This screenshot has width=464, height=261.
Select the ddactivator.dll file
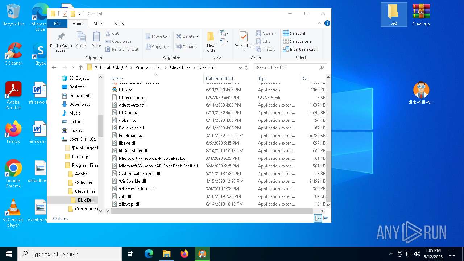(133, 105)
